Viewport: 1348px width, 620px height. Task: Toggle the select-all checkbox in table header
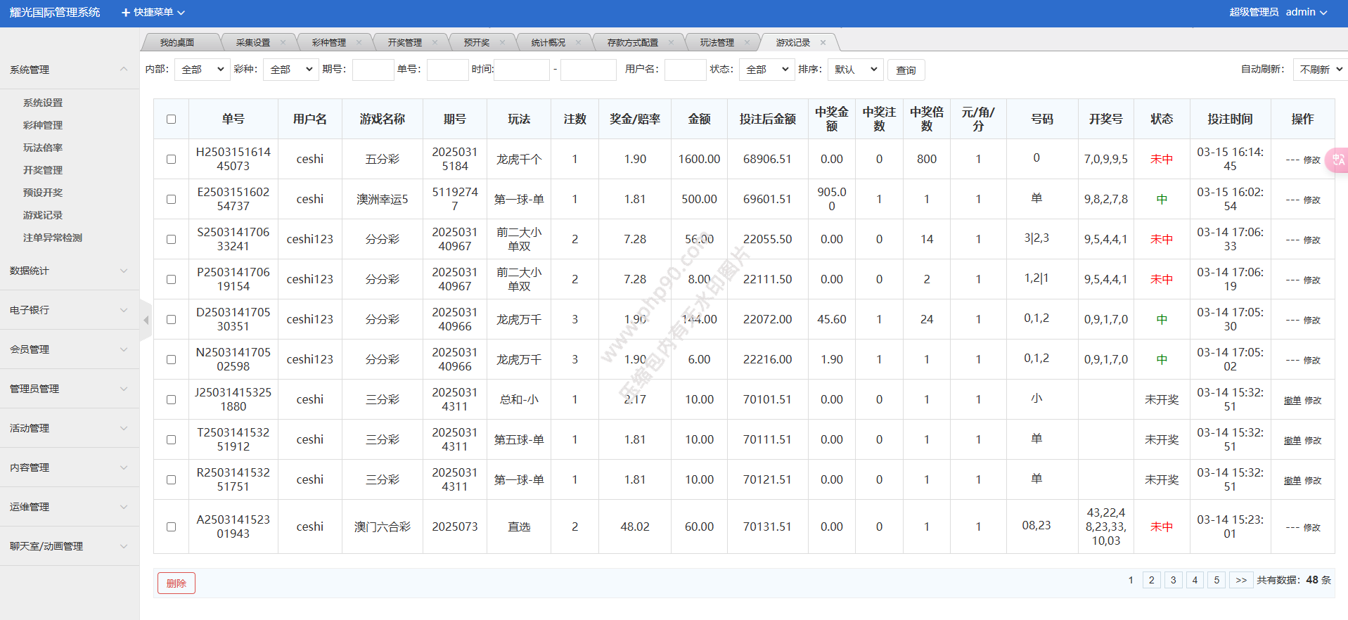(171, 119)
